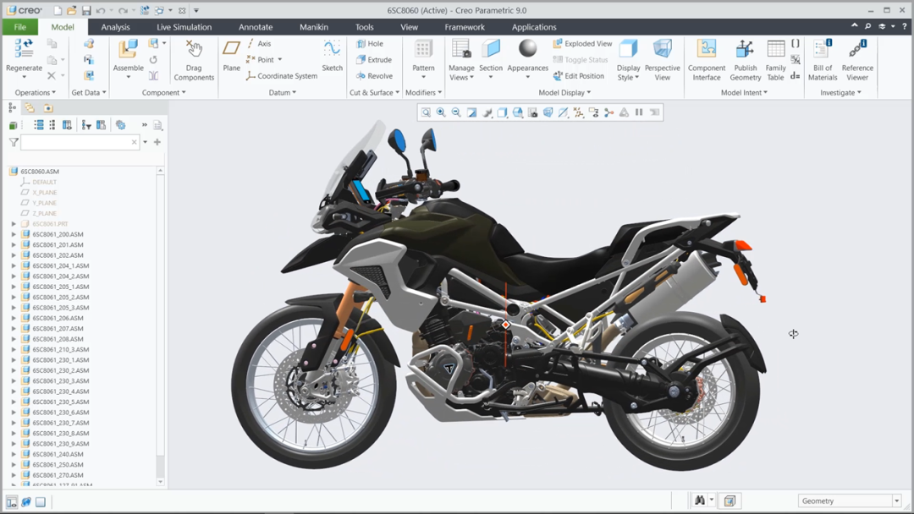Expand the Component group dropdown

pos(164,92)
